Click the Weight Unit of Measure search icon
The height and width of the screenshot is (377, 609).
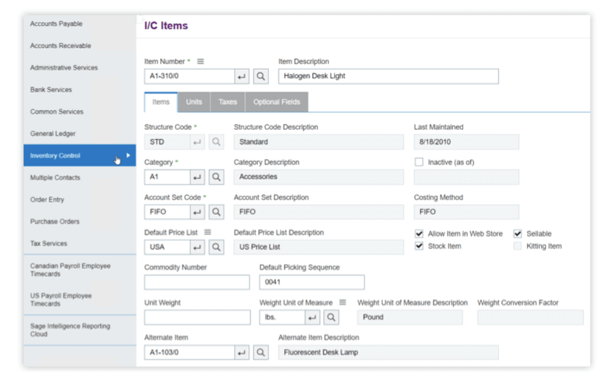pos(331,318)
